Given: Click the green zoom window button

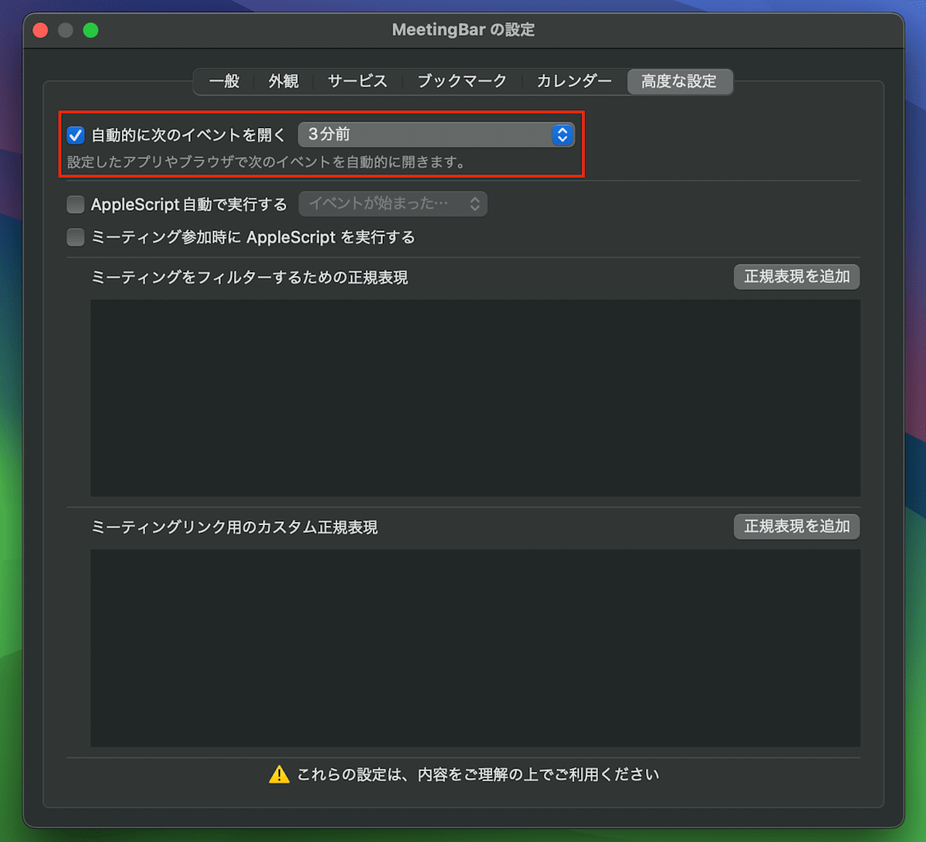Looking at the screenshot, I should (x=91, y=31).
